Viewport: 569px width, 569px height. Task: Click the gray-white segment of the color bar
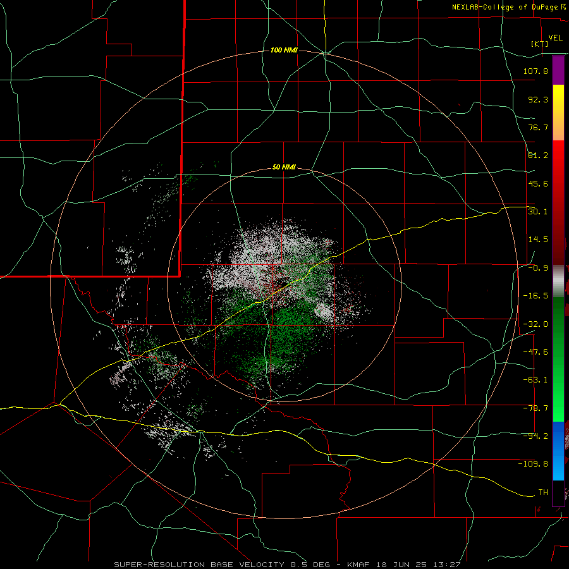pyautogui.click(x=558, y=281)
